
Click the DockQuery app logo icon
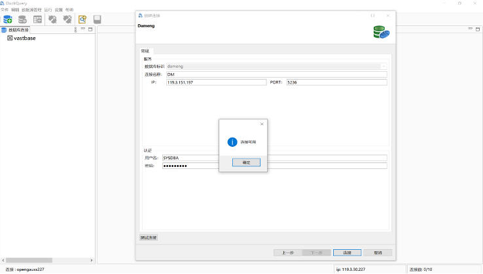[3, 3]
